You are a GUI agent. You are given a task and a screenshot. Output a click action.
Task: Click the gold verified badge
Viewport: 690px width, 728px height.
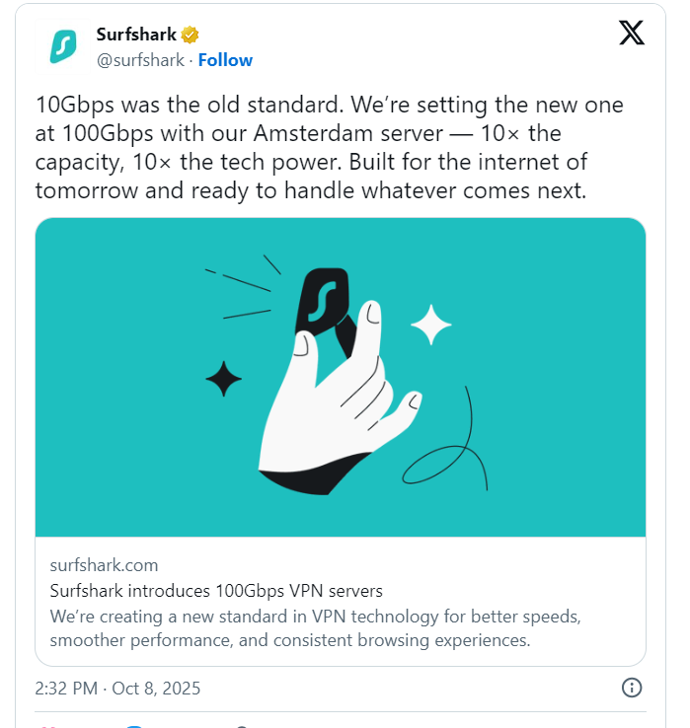[191, 36]
